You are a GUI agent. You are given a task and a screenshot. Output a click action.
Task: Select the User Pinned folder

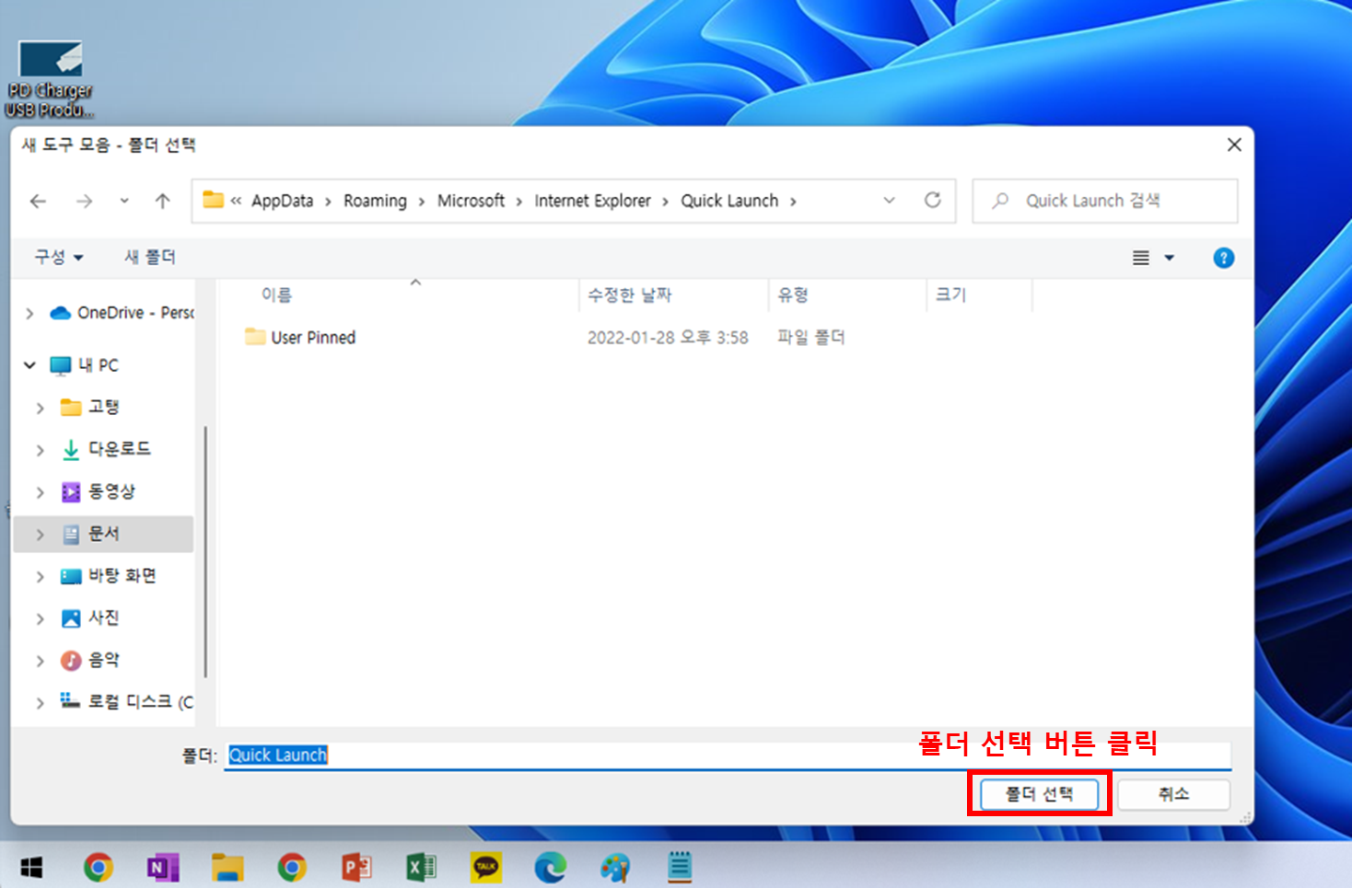point(313,338)
